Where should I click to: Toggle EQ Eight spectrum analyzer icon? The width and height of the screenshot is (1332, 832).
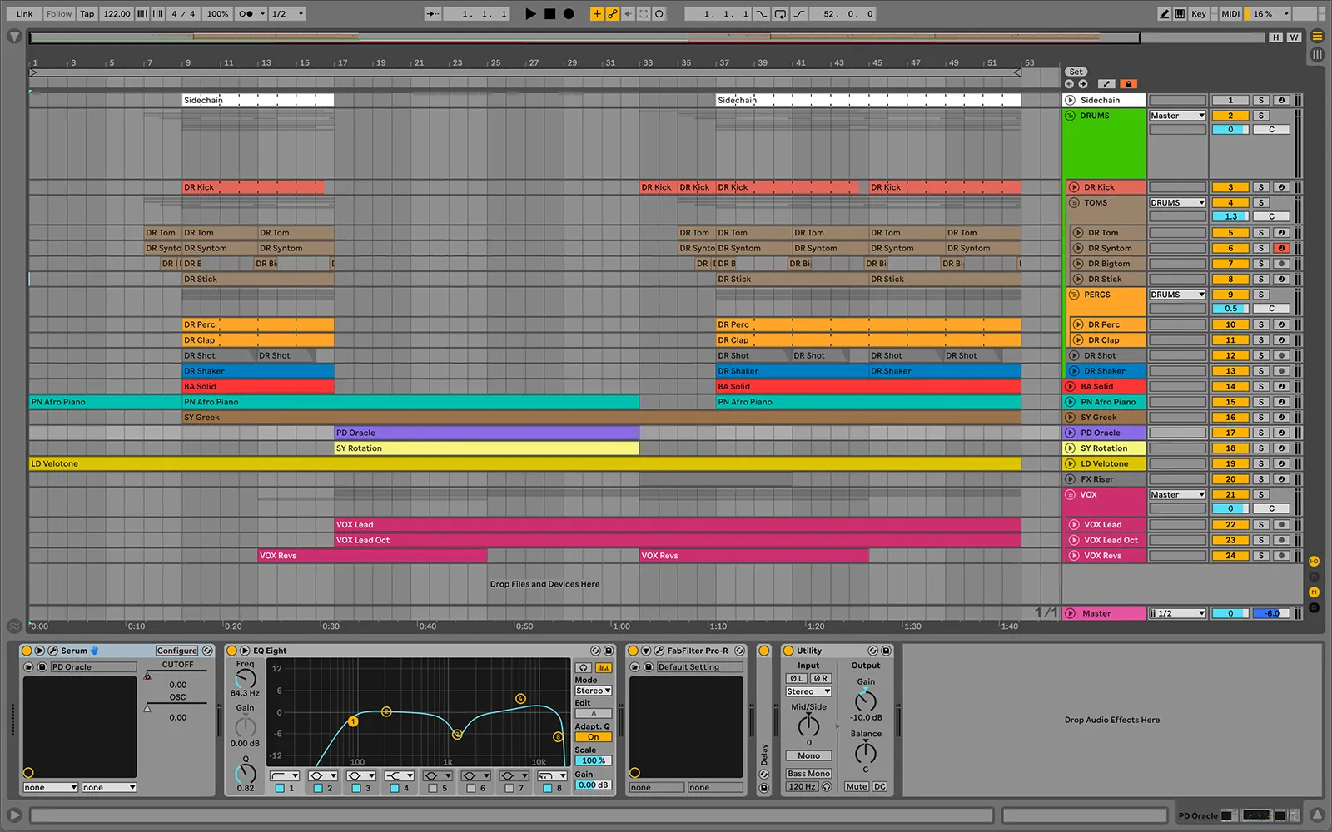pyautogui.click(x=603, y=667)
